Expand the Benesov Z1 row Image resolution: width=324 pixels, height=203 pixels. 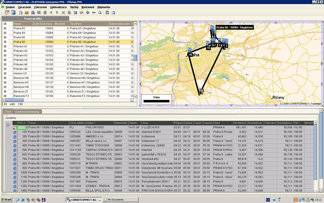point(5,91)
